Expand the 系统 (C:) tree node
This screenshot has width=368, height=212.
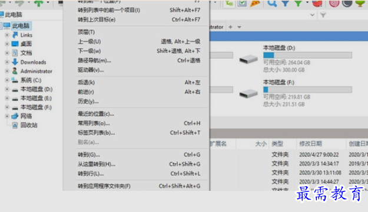[x=7, y=80]
